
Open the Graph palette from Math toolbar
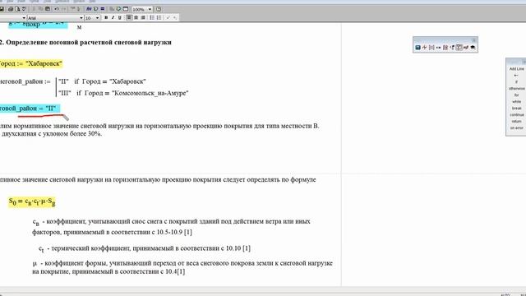(424, 48)
